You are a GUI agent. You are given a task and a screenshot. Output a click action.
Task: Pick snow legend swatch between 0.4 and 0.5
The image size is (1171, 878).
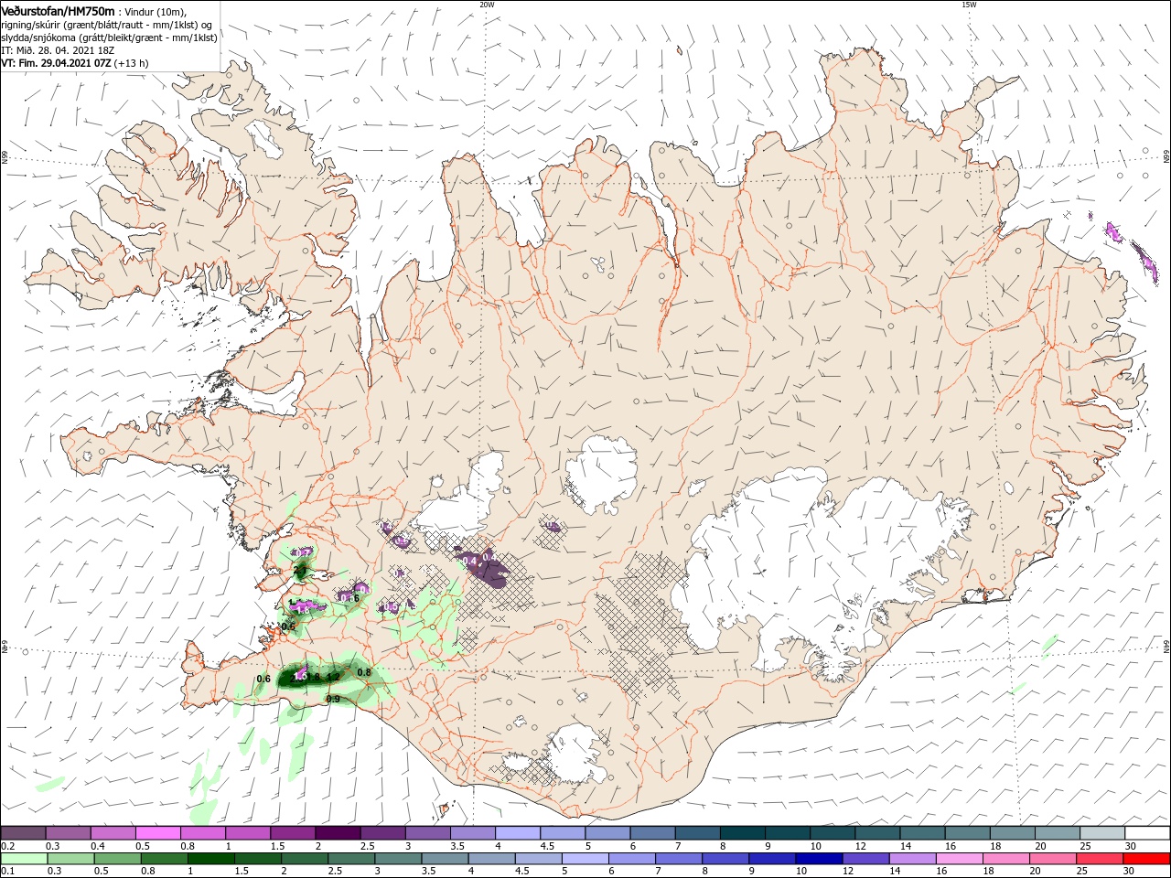pyautogui.click(x=113, y=833)
